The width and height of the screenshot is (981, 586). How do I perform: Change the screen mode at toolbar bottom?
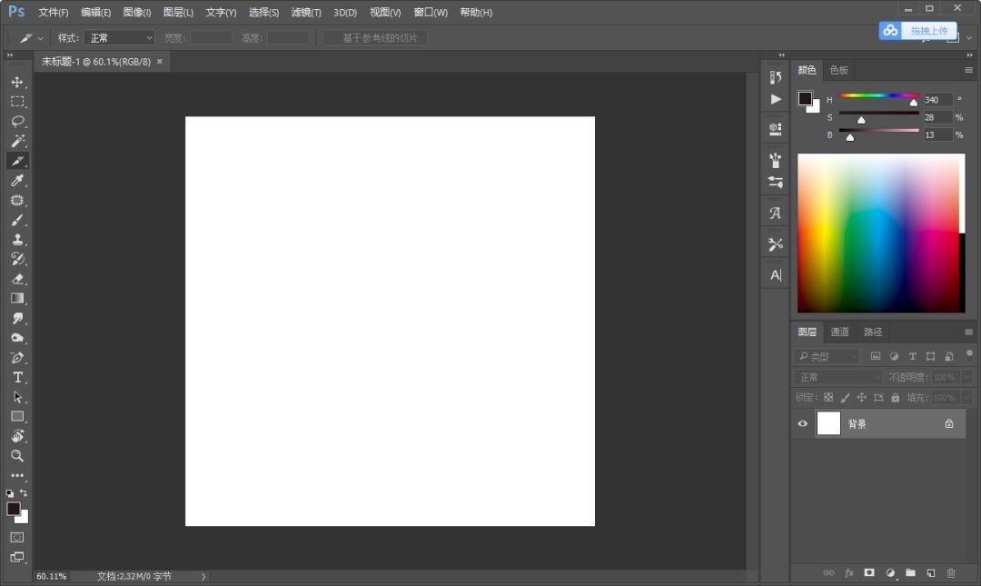pos(17,557)
